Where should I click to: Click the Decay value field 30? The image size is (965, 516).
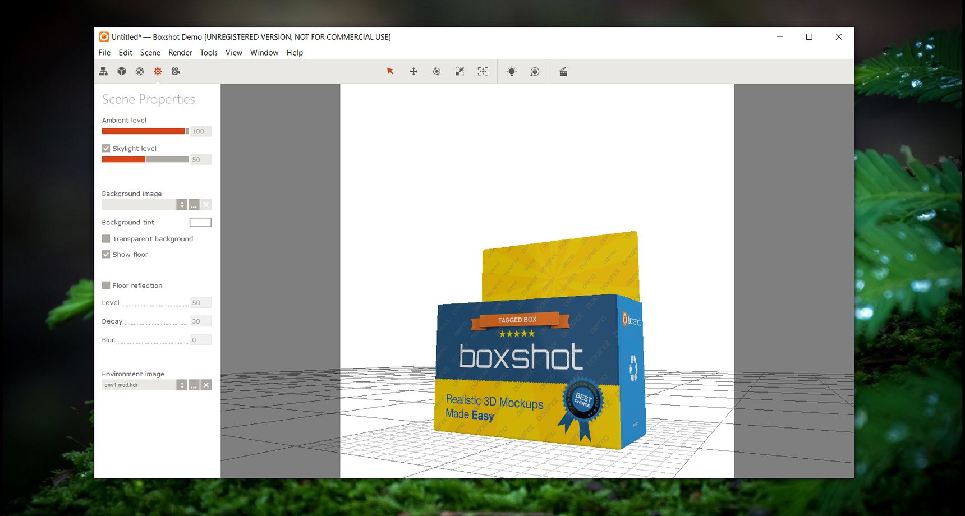(201, 321)
